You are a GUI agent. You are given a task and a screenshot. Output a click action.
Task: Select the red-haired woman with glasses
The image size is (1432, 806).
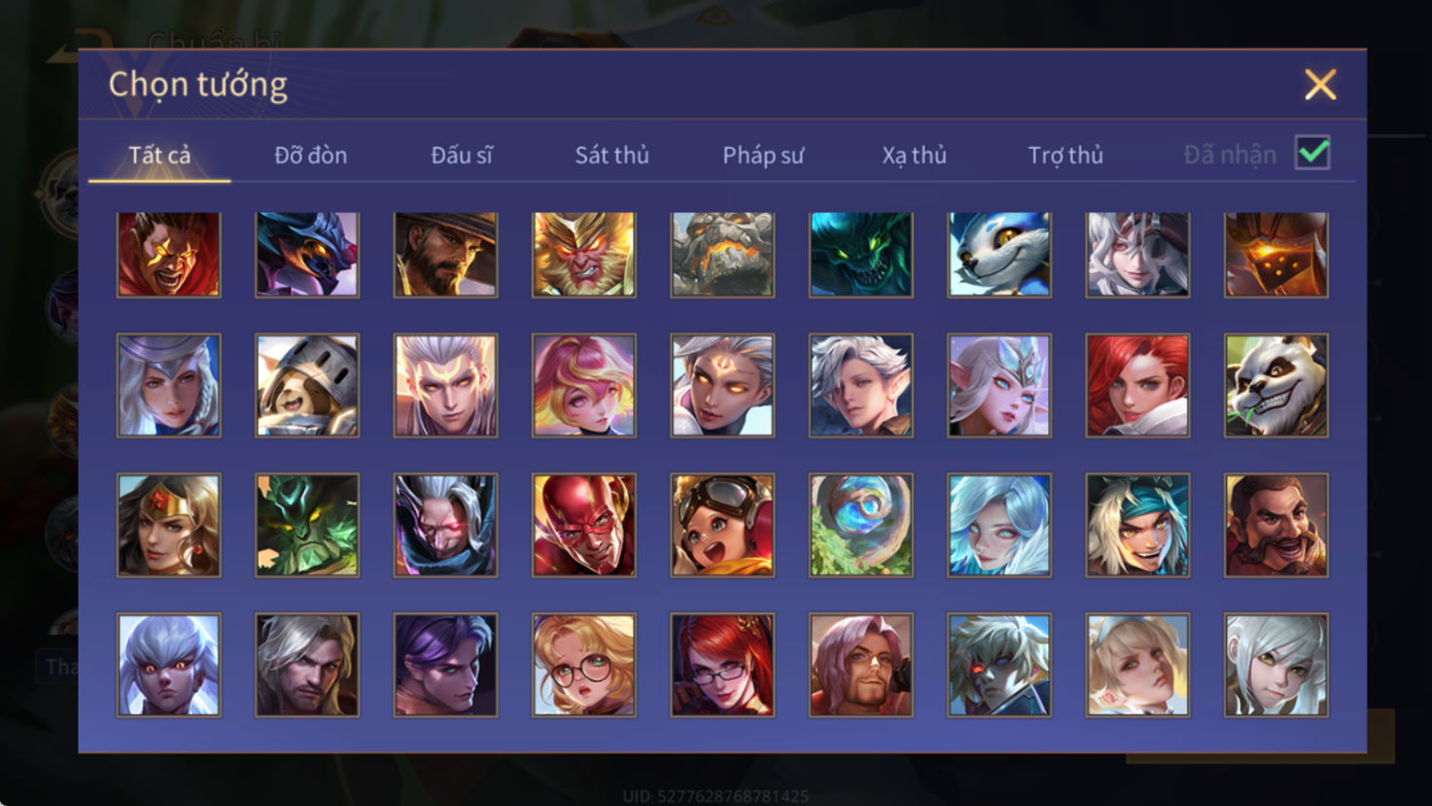[x=722, y=665]
